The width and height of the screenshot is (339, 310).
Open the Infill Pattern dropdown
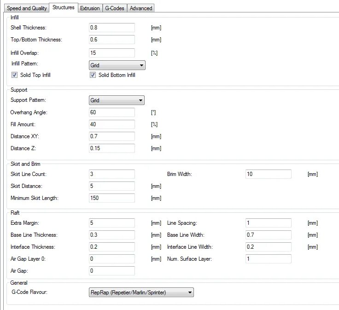click(x=117, y=65)
